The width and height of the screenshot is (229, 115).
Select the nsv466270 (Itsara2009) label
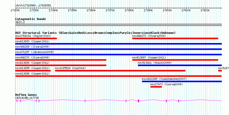click(x=32, y=57)
